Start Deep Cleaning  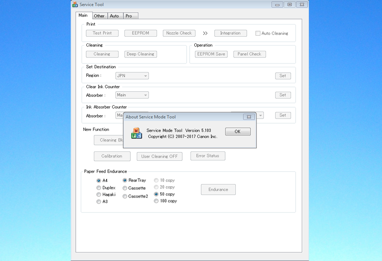pyautogui.click(x=141, y=54)
